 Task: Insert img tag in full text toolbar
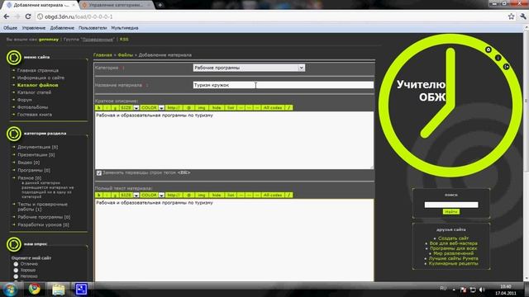202,196
